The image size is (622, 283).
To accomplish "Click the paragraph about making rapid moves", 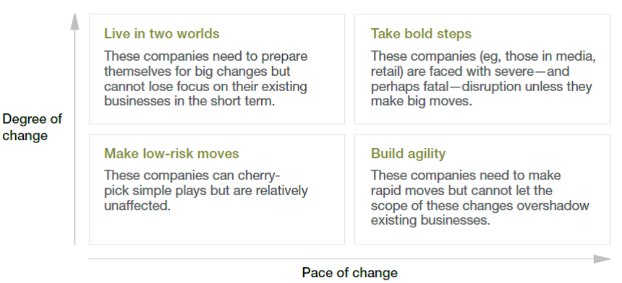I will 480,198.
